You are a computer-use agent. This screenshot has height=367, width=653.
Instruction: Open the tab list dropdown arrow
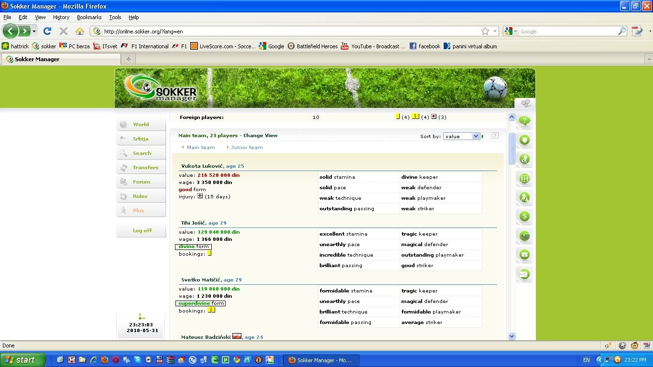click(x=649, y=59)
